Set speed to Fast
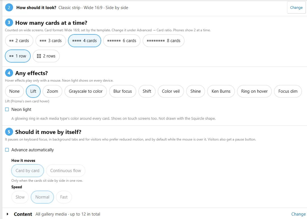 coord(64,197)
